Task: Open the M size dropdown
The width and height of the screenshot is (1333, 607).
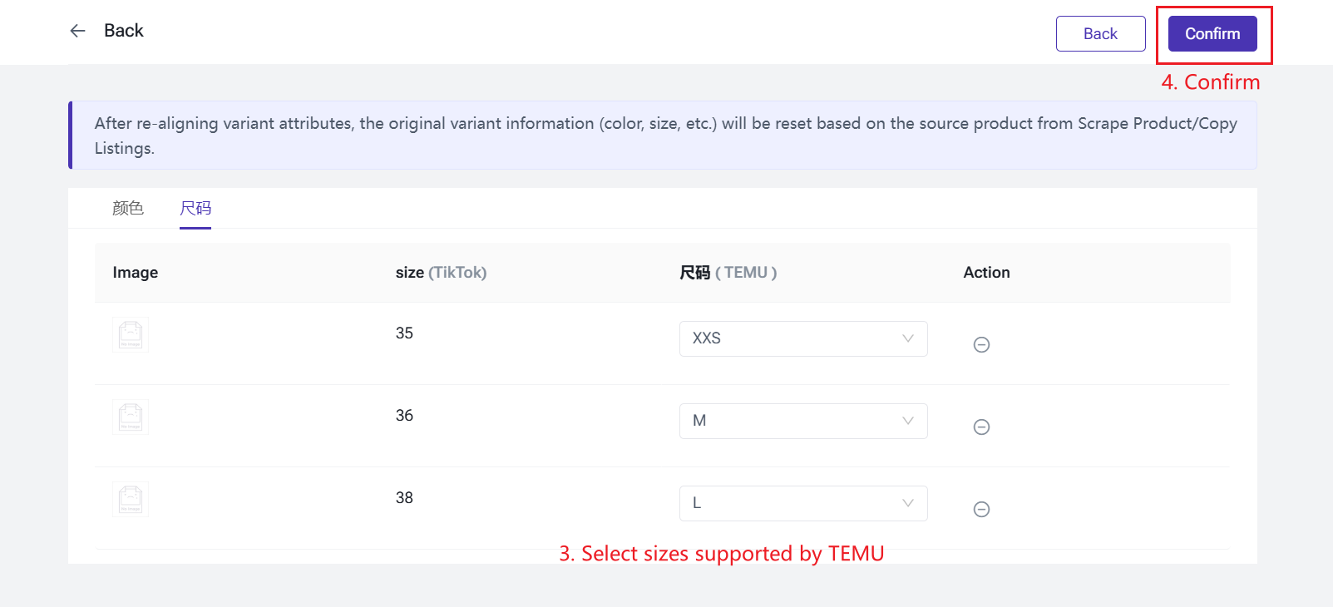Action: tap(802, 421)
